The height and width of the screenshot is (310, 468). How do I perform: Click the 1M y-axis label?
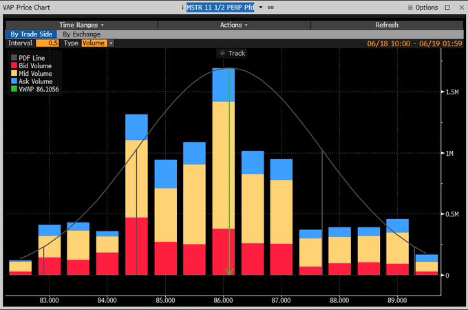(x=449, y=153)
